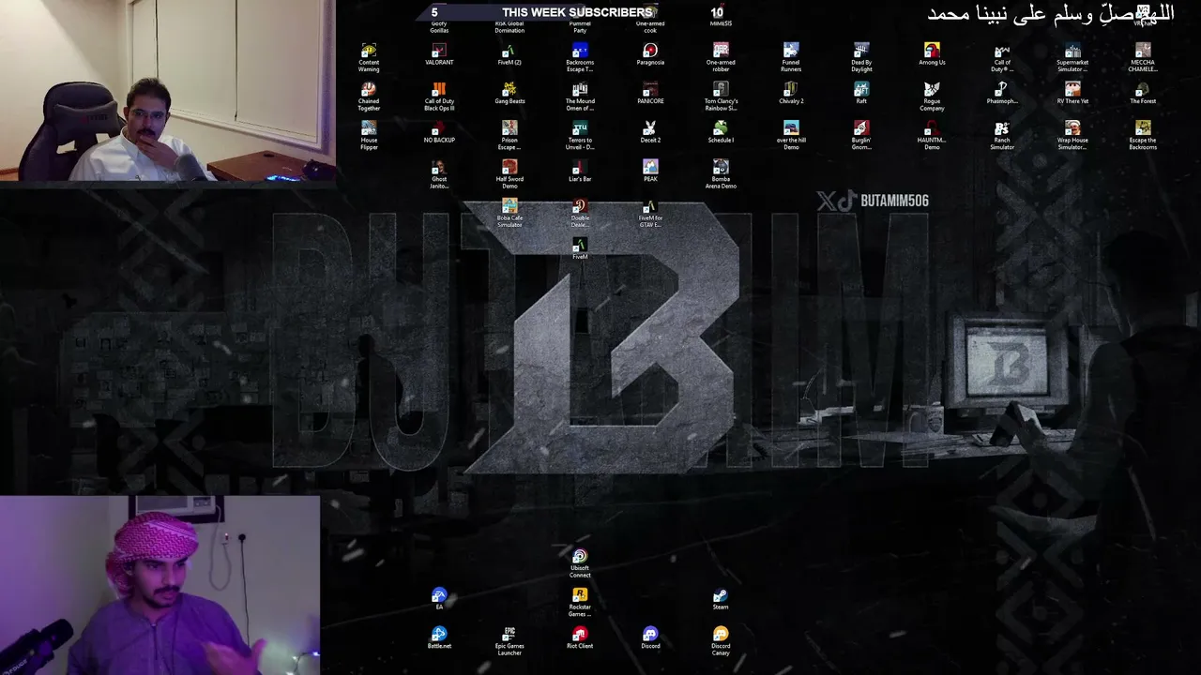1201x675 pixels.
Task: Open the Supermarket Simulator icon
Action: coord(1072,56)
